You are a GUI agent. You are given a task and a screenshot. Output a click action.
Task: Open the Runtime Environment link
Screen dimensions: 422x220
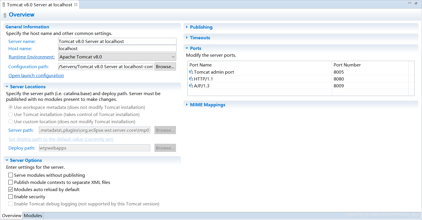coord(31,57)
